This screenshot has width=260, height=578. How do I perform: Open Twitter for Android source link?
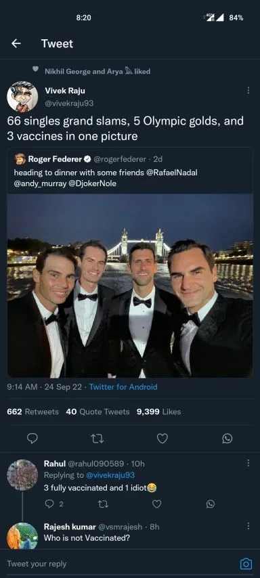pos(123,386)
